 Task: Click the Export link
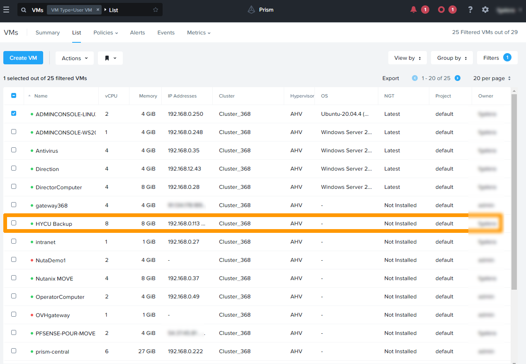[390, 78]
